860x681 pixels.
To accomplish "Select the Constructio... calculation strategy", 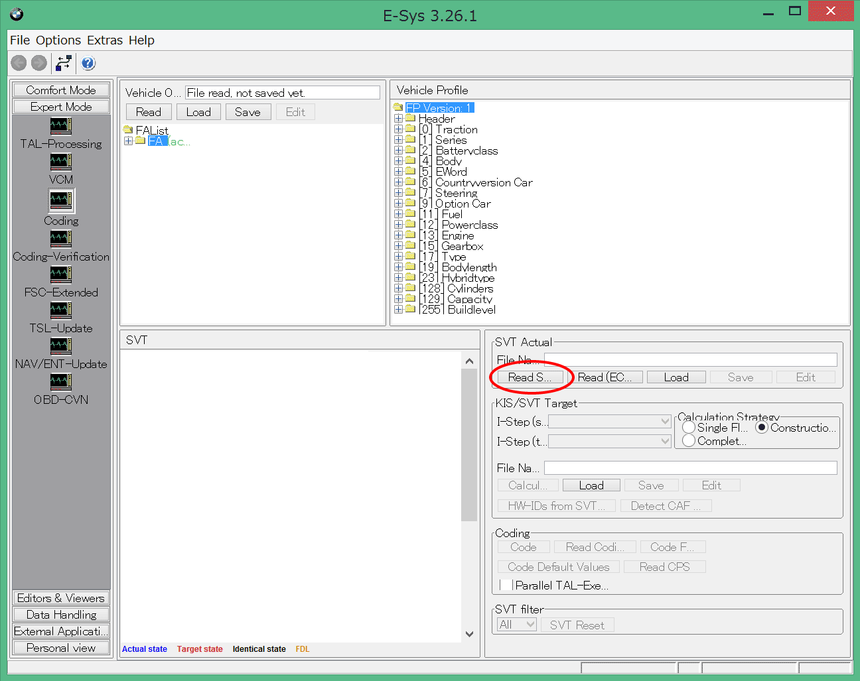I will [x=762, y=428].
